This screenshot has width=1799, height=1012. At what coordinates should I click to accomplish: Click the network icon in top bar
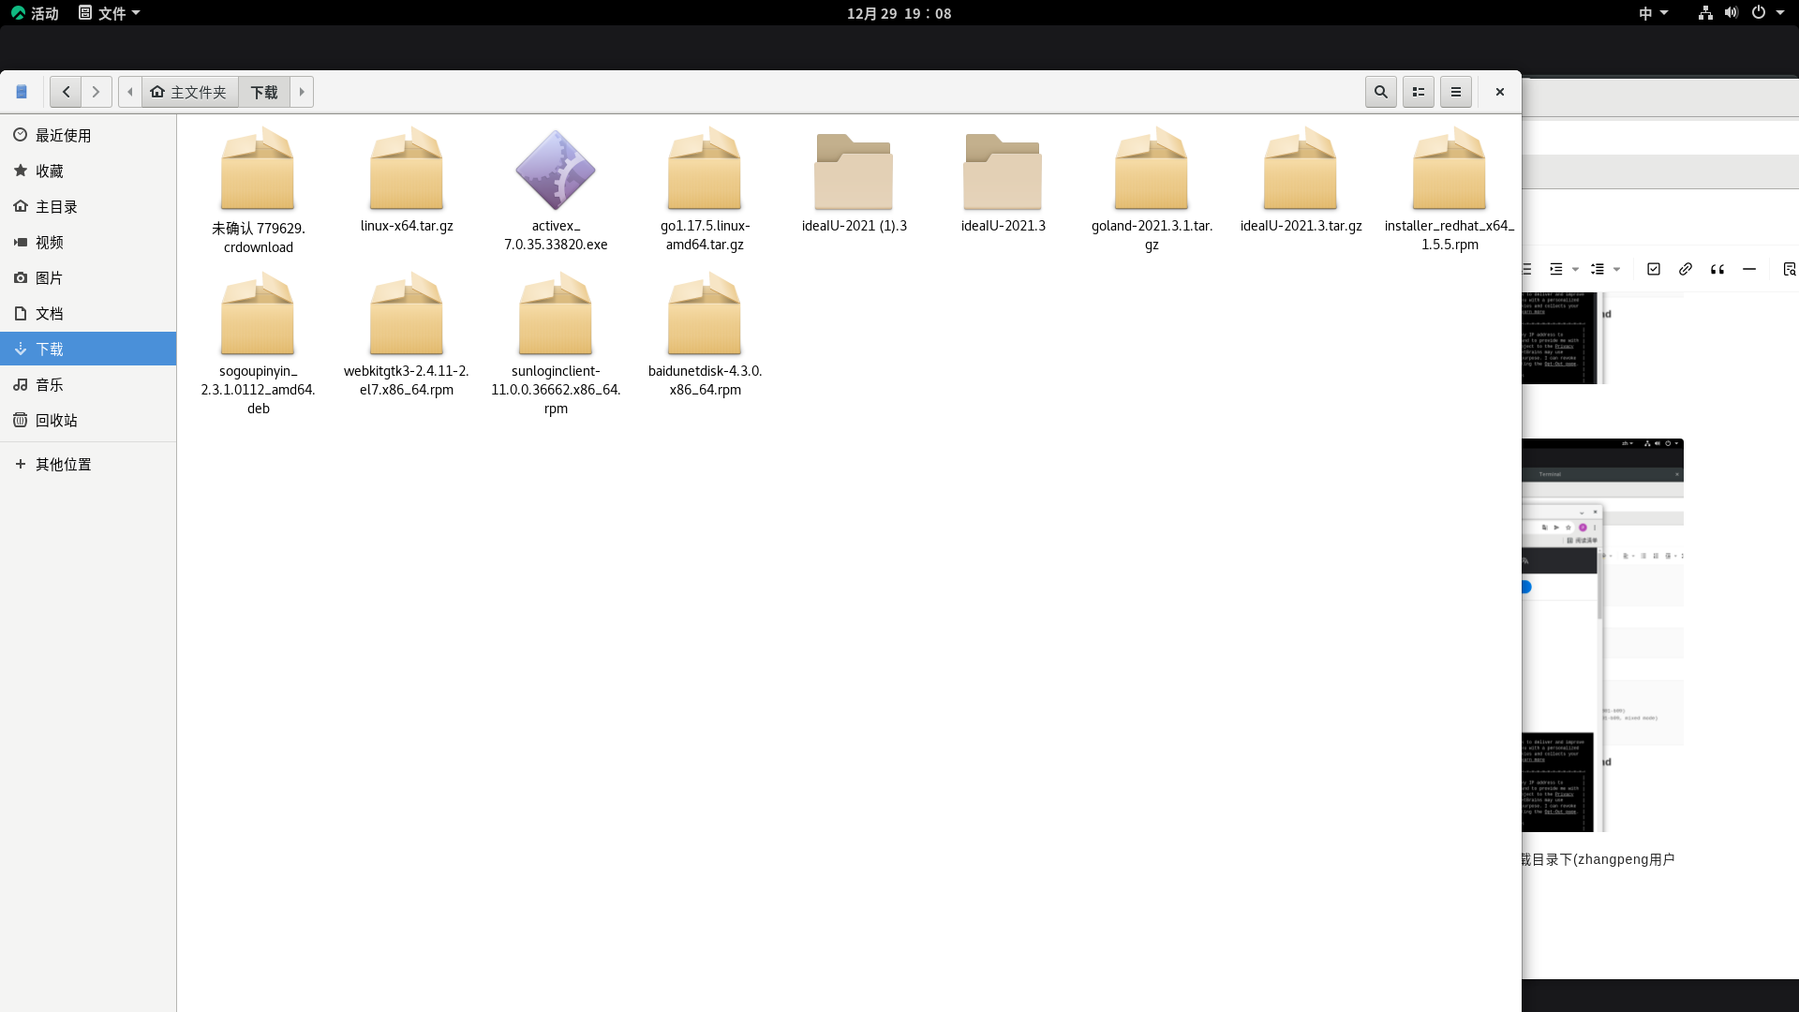point(1705,13)
